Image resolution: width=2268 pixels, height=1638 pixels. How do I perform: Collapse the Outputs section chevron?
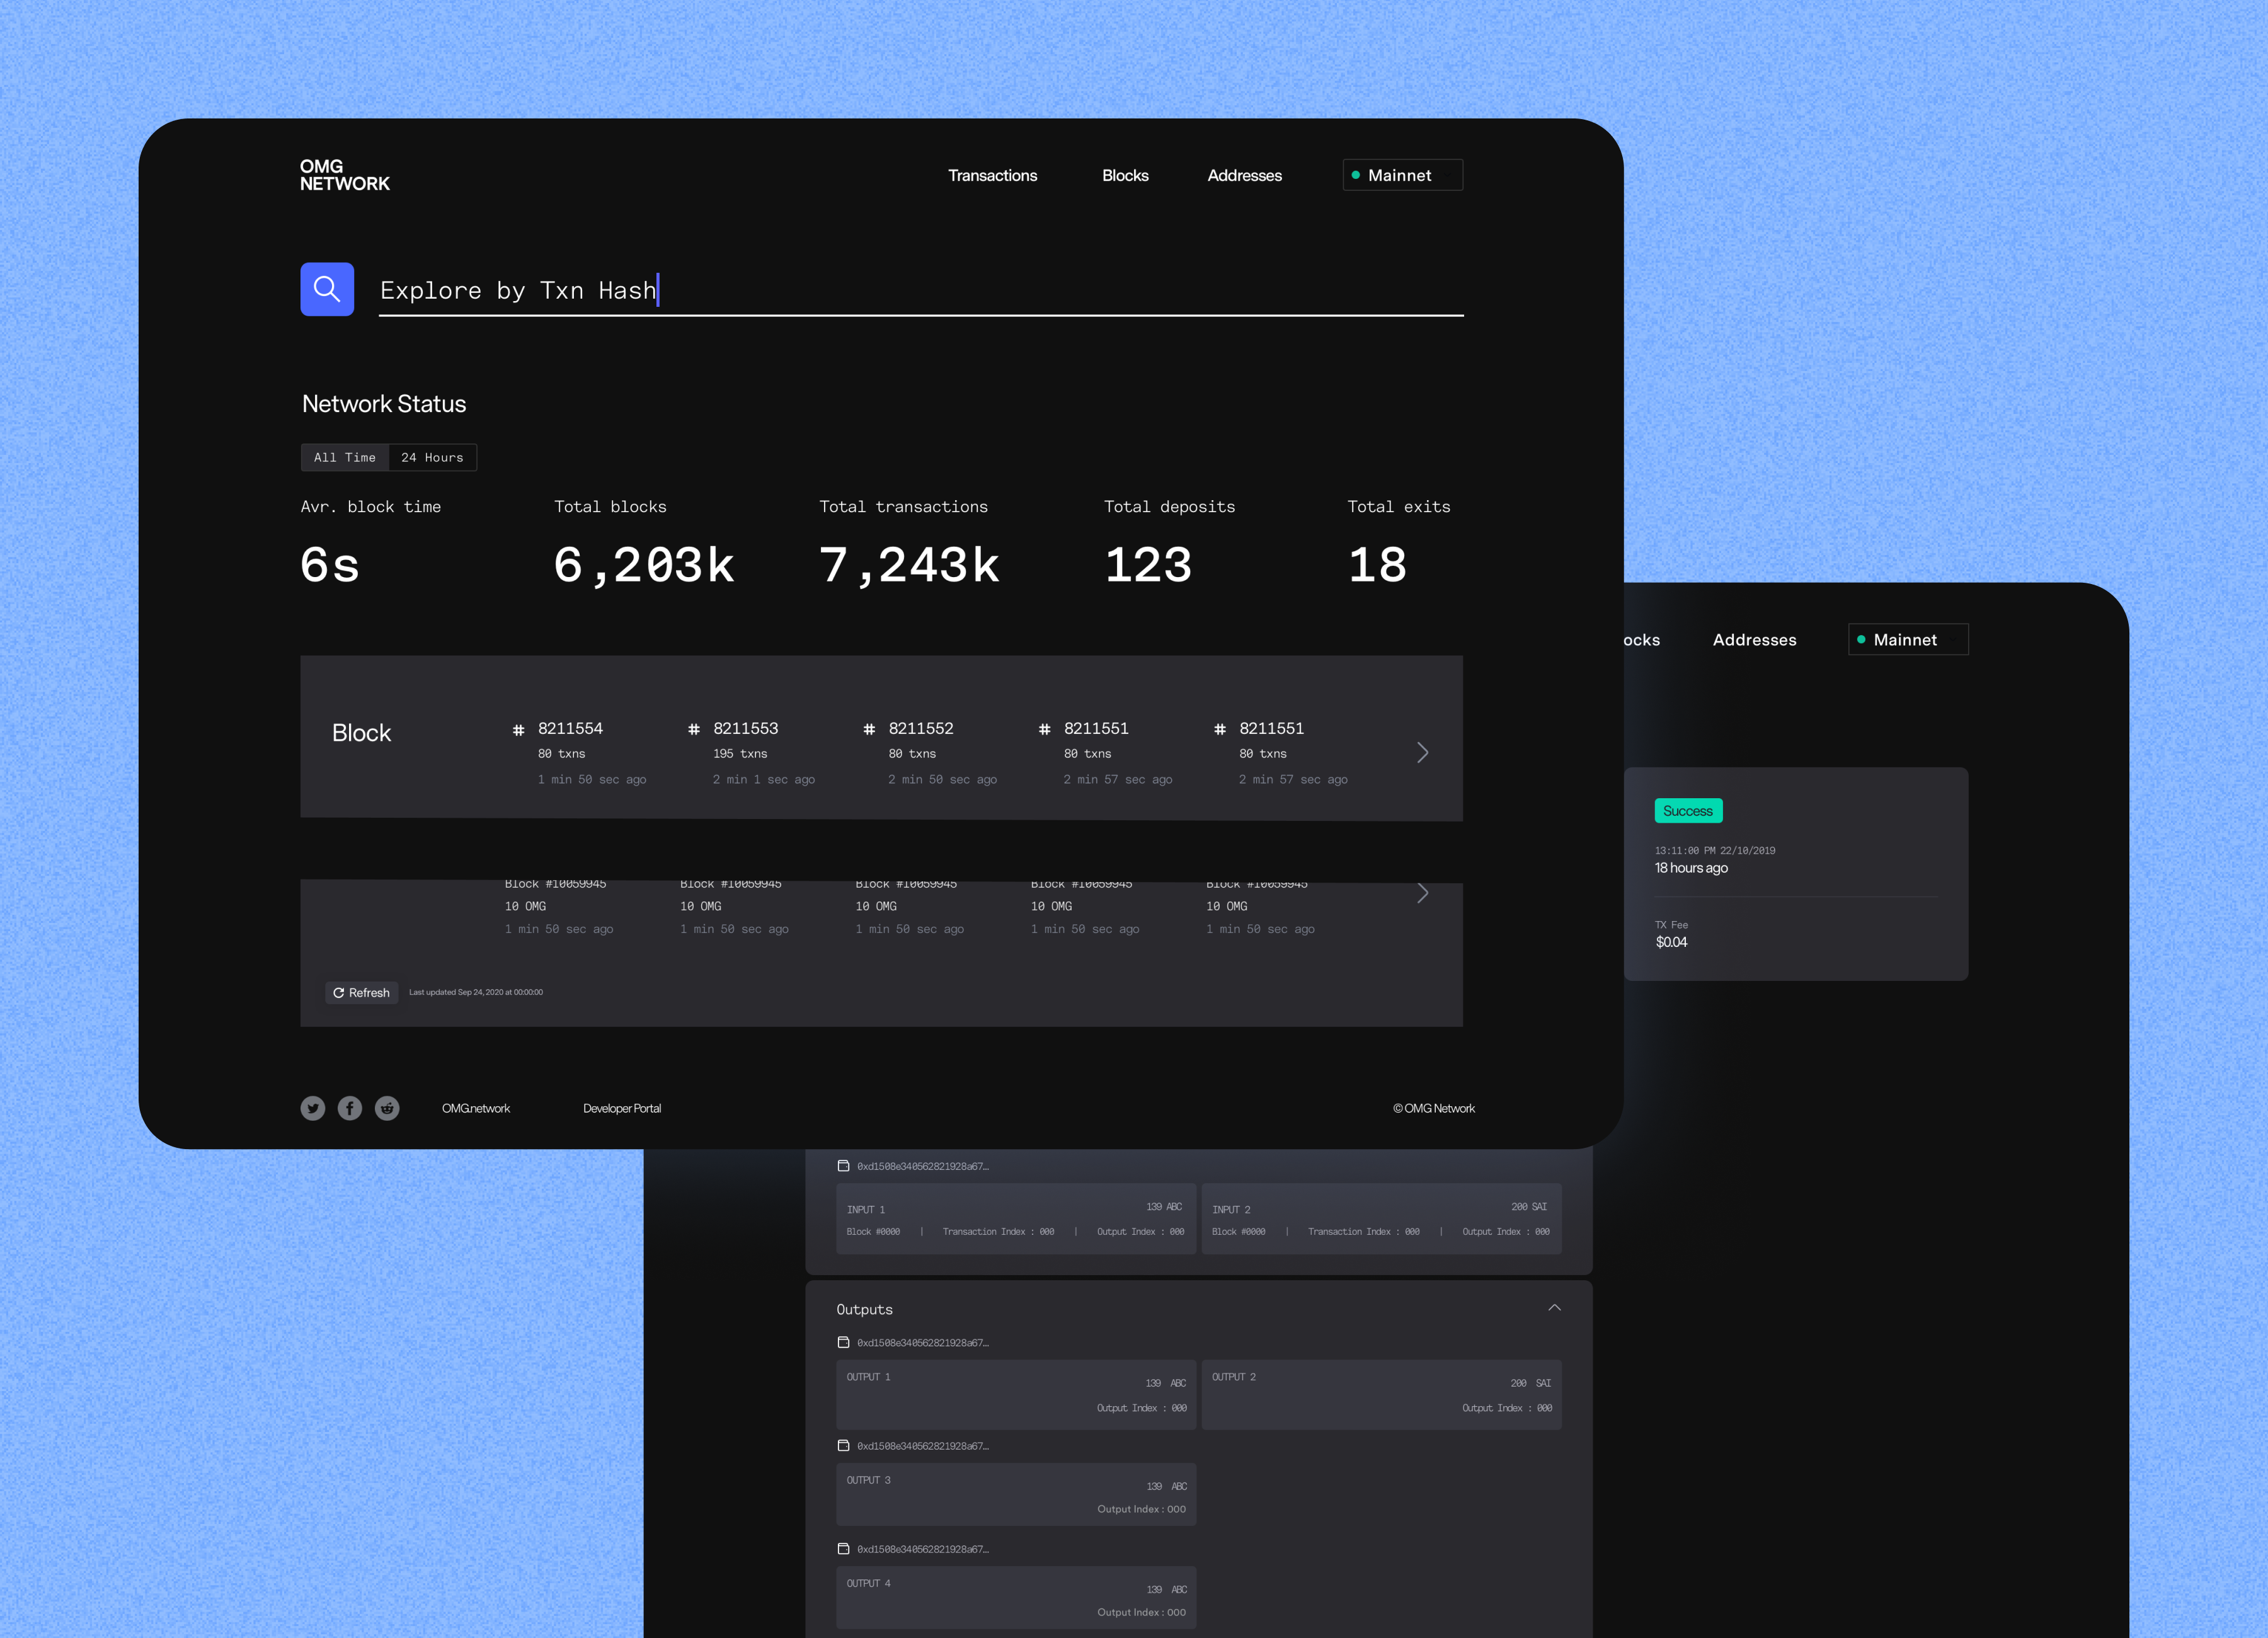coord(1554,1308)
